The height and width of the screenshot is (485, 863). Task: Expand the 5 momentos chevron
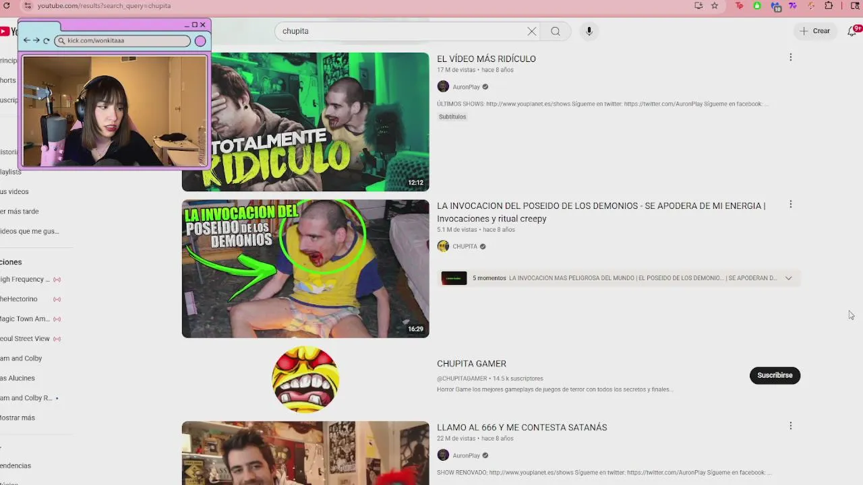[788, 278]
